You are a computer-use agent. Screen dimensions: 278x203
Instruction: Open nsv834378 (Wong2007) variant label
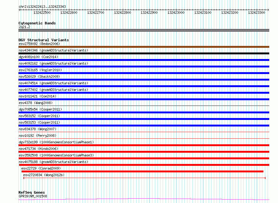click(37, 129)
